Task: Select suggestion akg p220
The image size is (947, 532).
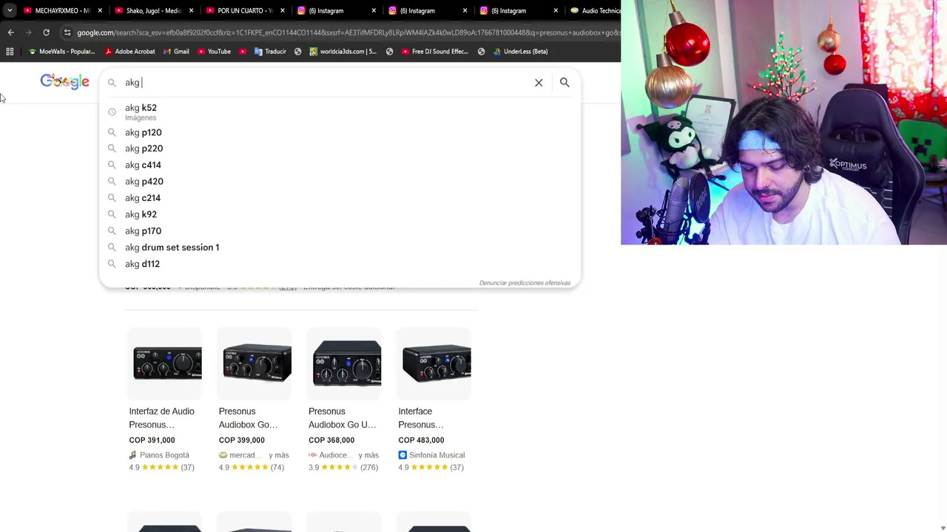Action: click(x=340, y=149)
